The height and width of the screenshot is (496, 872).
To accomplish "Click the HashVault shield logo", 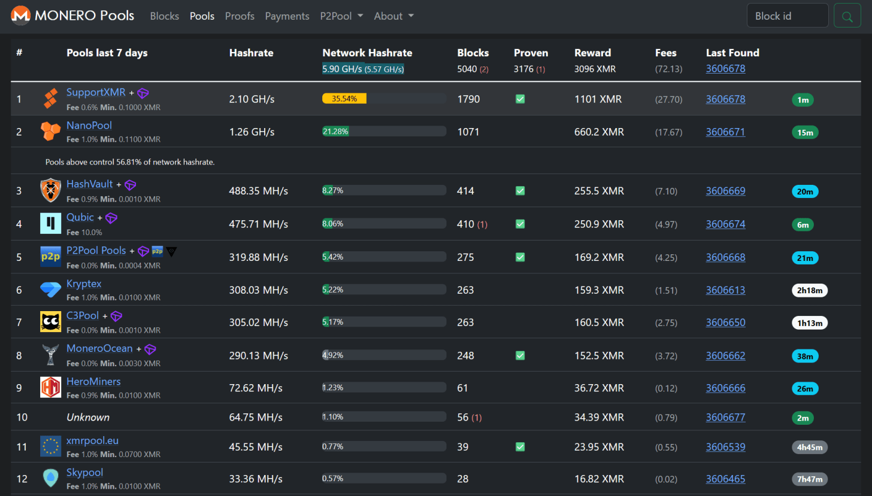I will tap(50, 191).
